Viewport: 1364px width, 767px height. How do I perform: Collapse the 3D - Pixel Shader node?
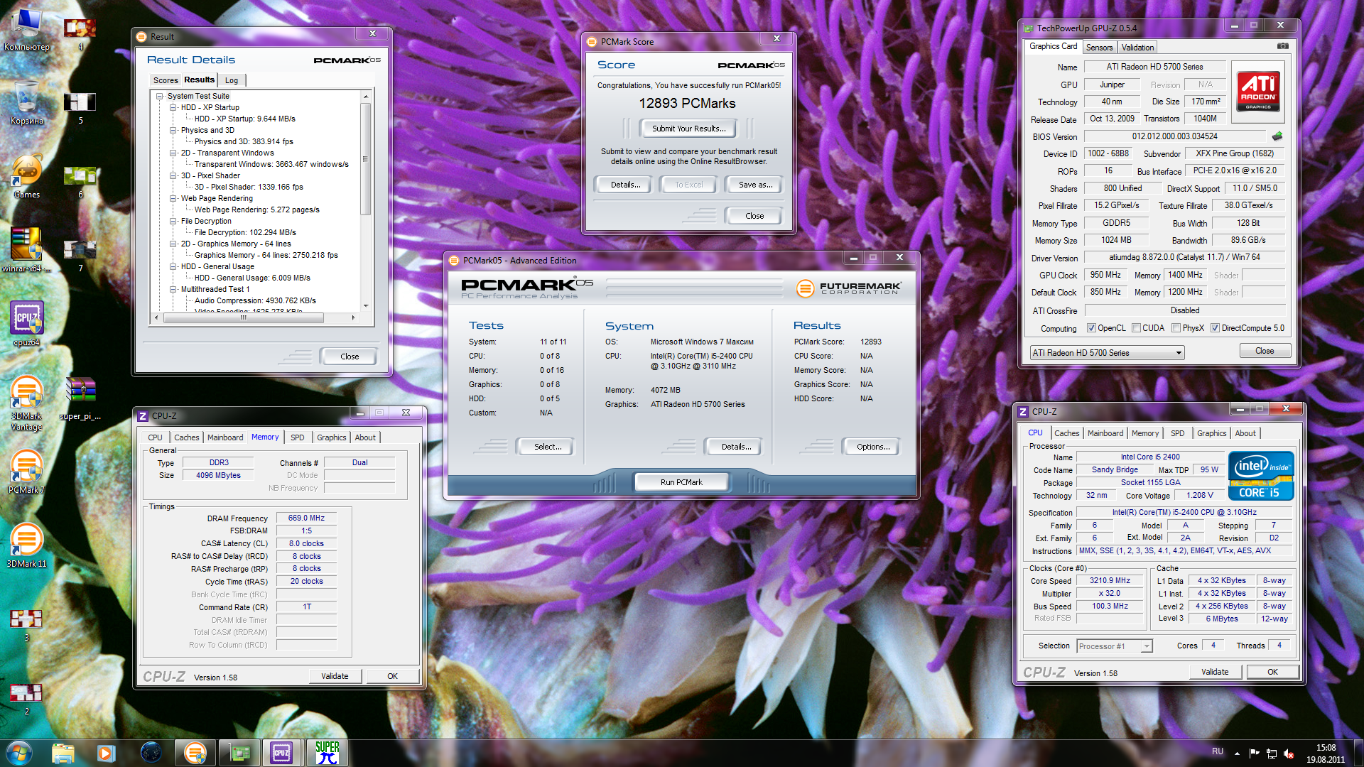pyautogui.click(x=173, y=175)
